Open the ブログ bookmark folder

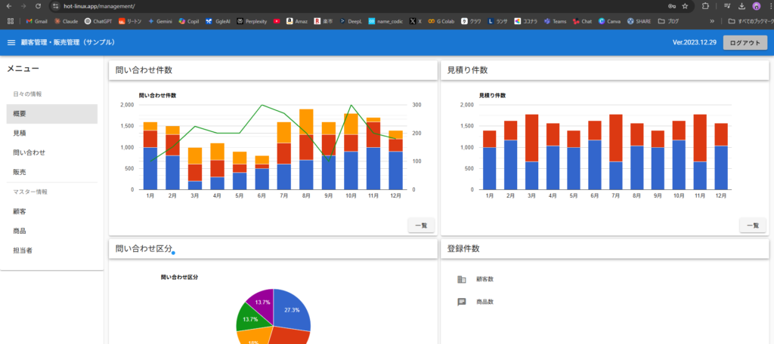tap(668, 21)
